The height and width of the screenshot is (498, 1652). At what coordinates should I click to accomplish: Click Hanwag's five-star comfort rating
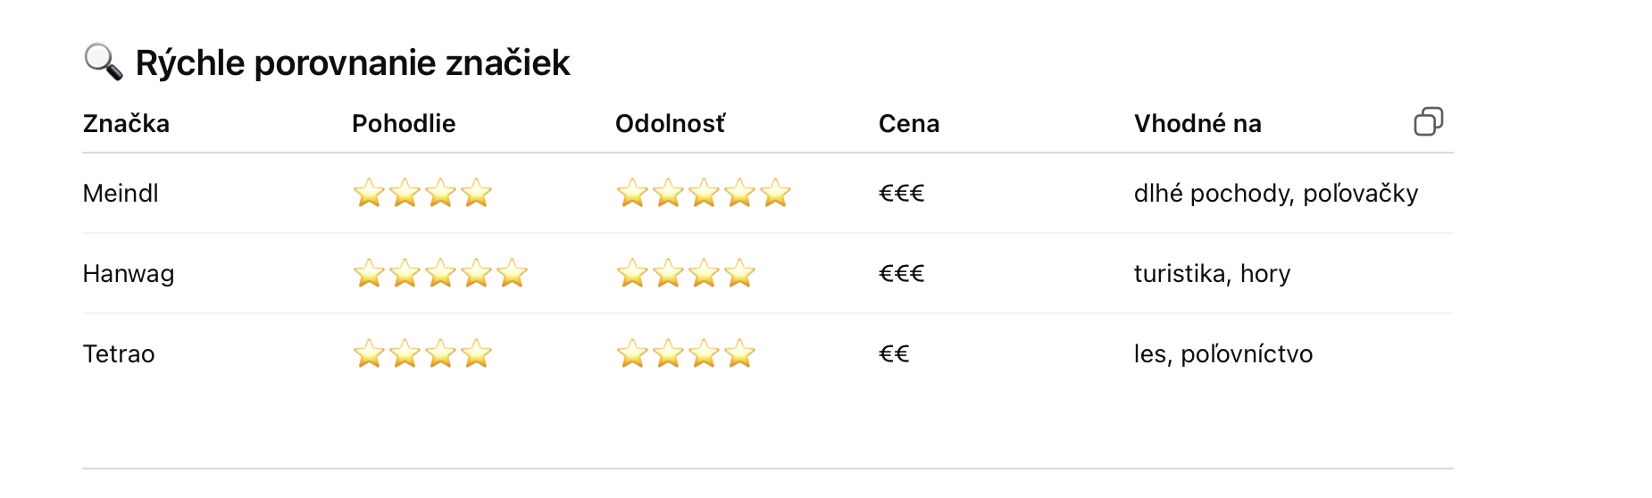[x=440, y=273]
